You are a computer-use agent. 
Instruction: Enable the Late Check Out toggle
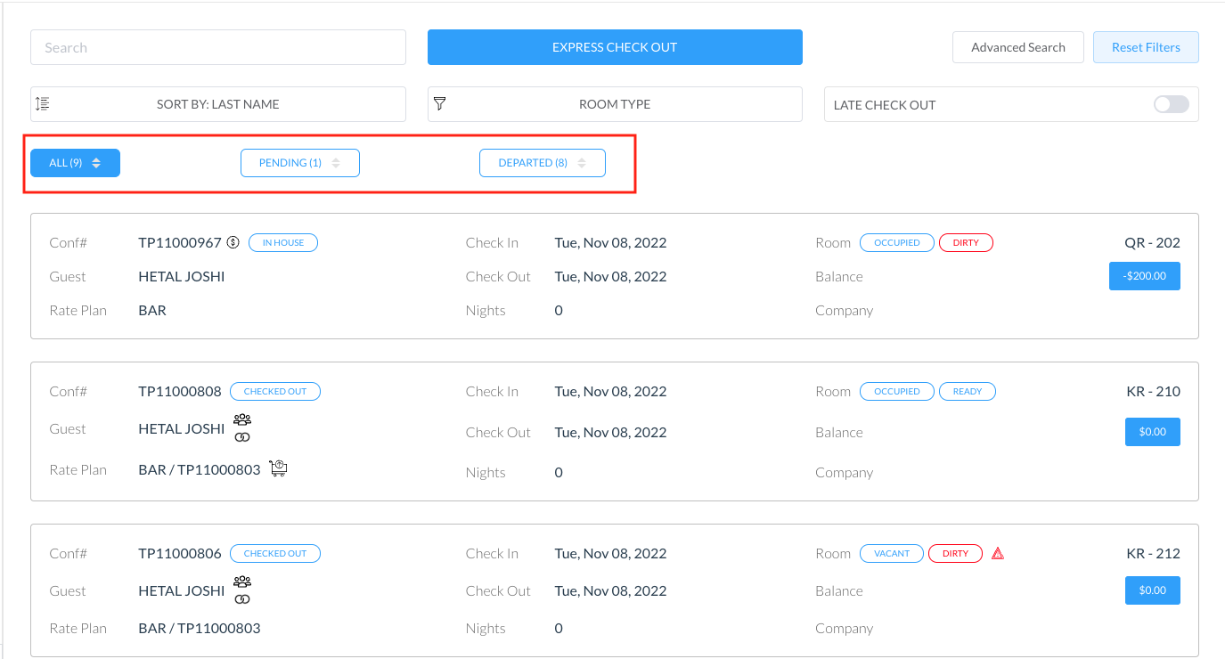[1171, 104]
